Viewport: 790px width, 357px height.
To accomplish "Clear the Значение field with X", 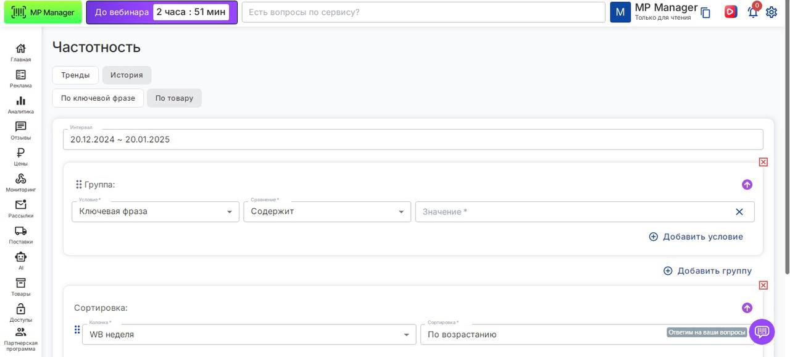I will pyautogui.click(x=739, y=212).
